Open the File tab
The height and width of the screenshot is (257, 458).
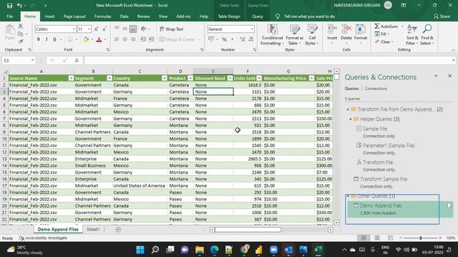(x=9, y=16)
